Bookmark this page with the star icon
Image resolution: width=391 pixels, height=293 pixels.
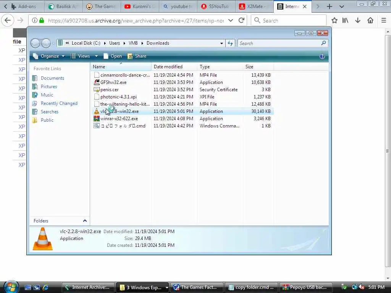334,21
